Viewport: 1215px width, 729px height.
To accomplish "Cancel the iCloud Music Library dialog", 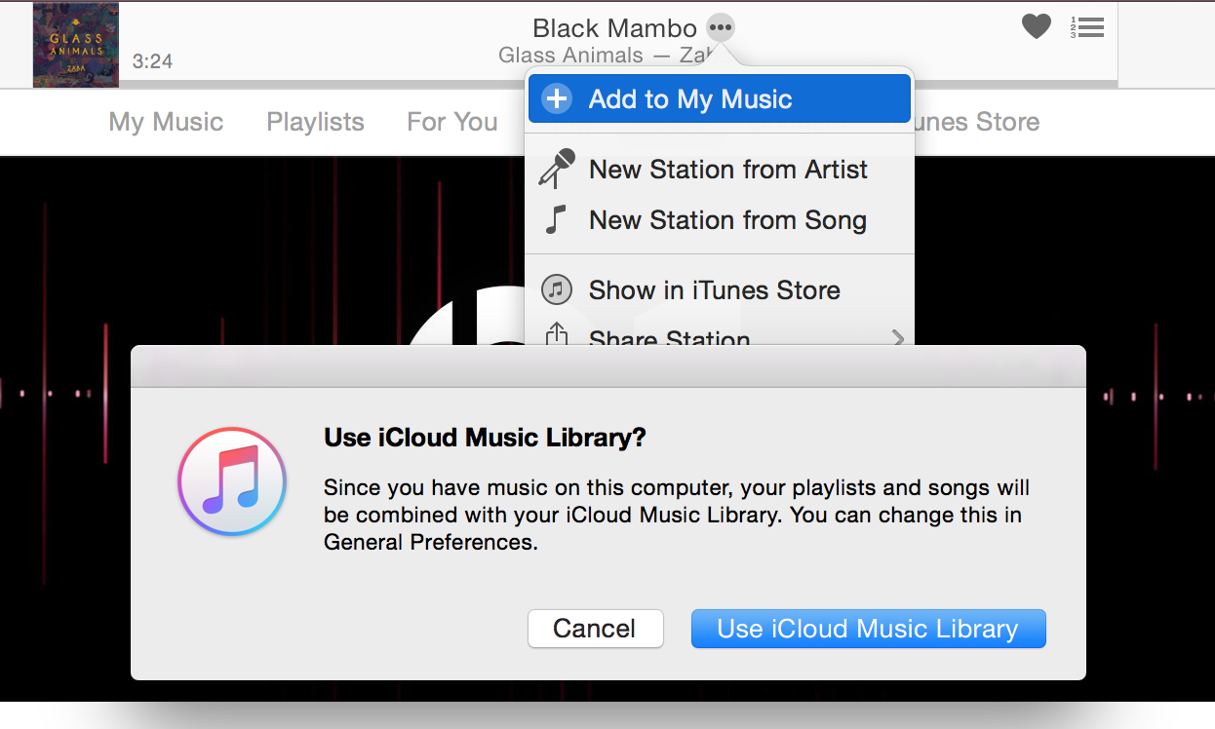I will point(596,629).
